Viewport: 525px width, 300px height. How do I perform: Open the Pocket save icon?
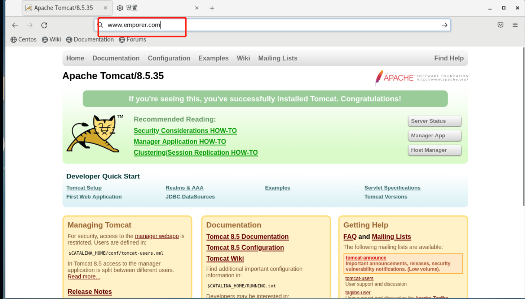pos(500,25)
